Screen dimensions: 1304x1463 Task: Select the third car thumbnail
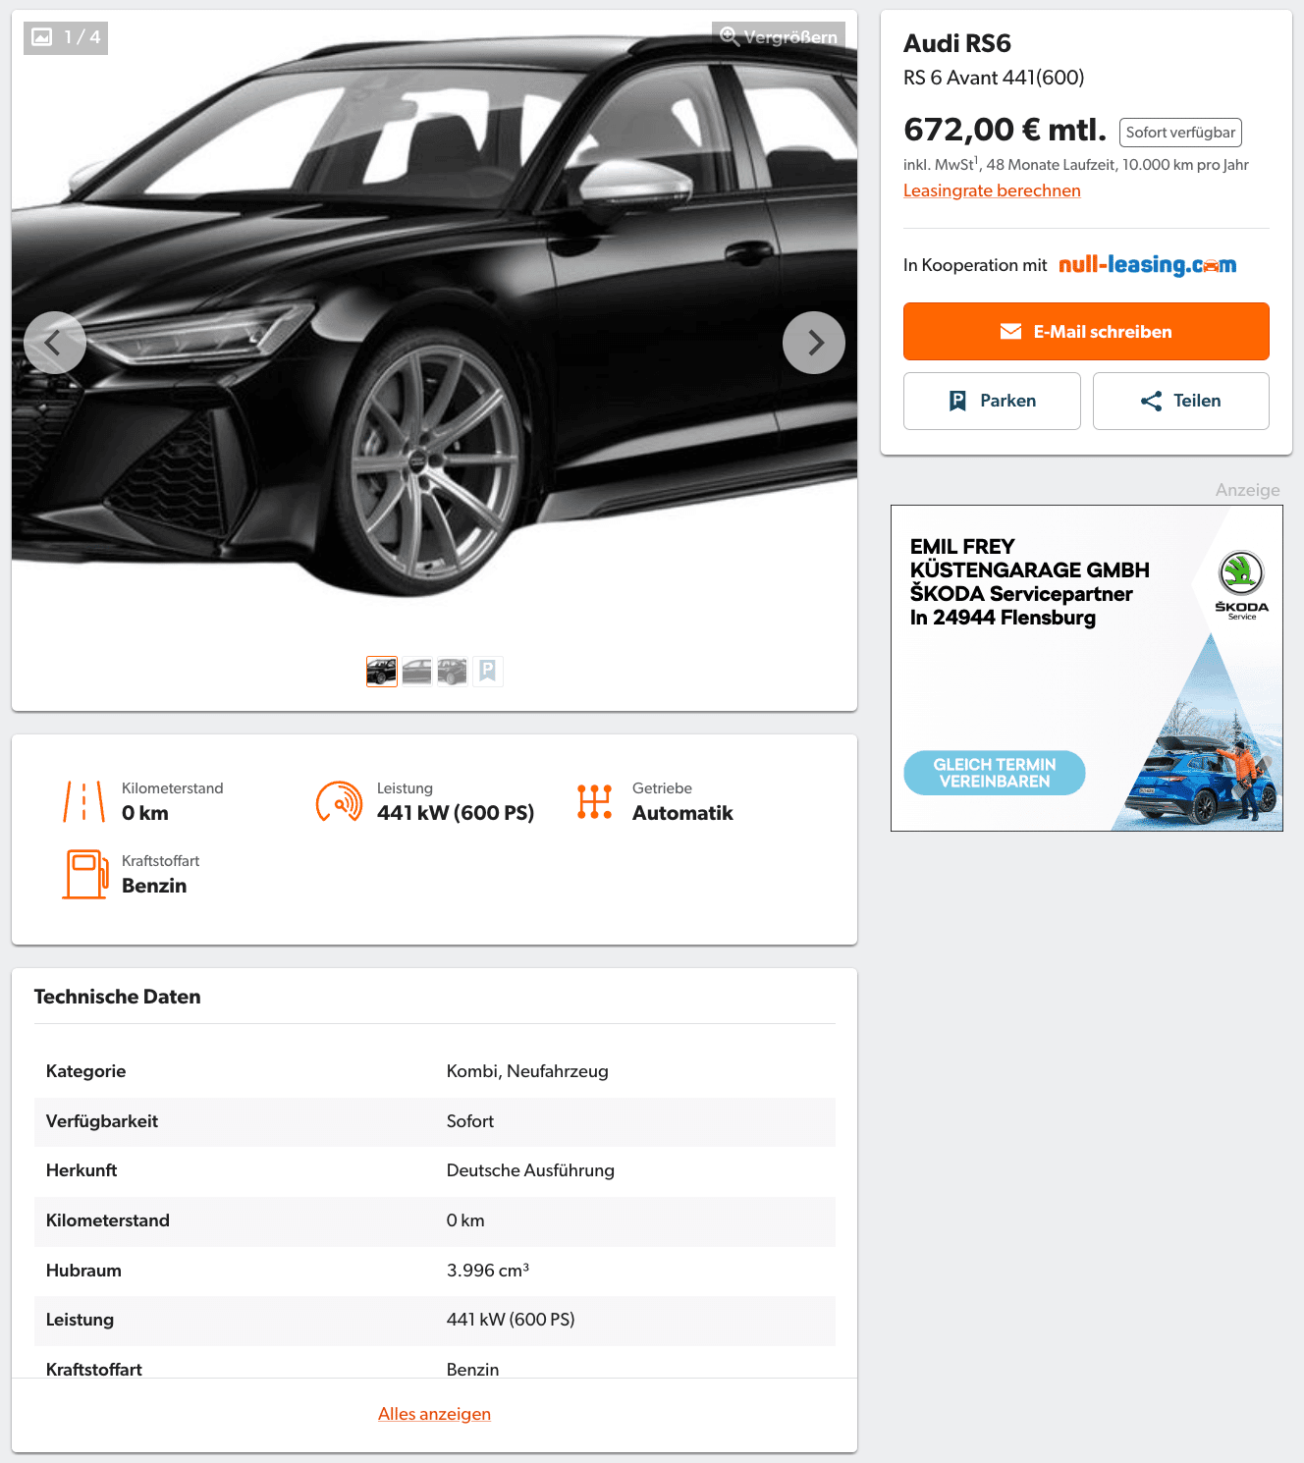pyautogui.click(x=453, y=672)
